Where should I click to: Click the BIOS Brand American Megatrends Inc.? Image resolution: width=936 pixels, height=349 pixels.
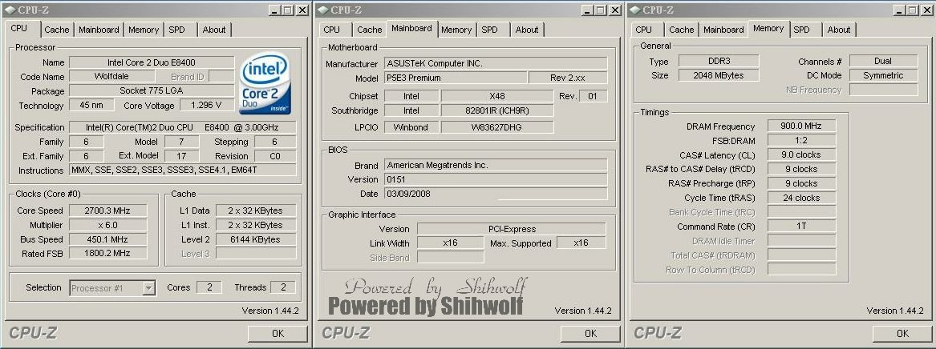point(496,165)
